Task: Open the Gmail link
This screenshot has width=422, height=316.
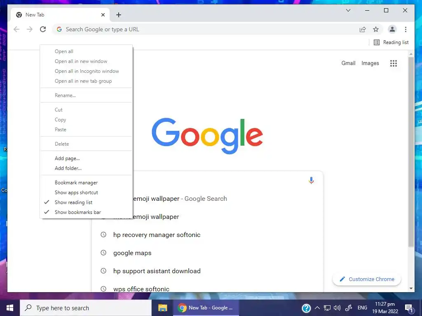Action: pos(348,63)
